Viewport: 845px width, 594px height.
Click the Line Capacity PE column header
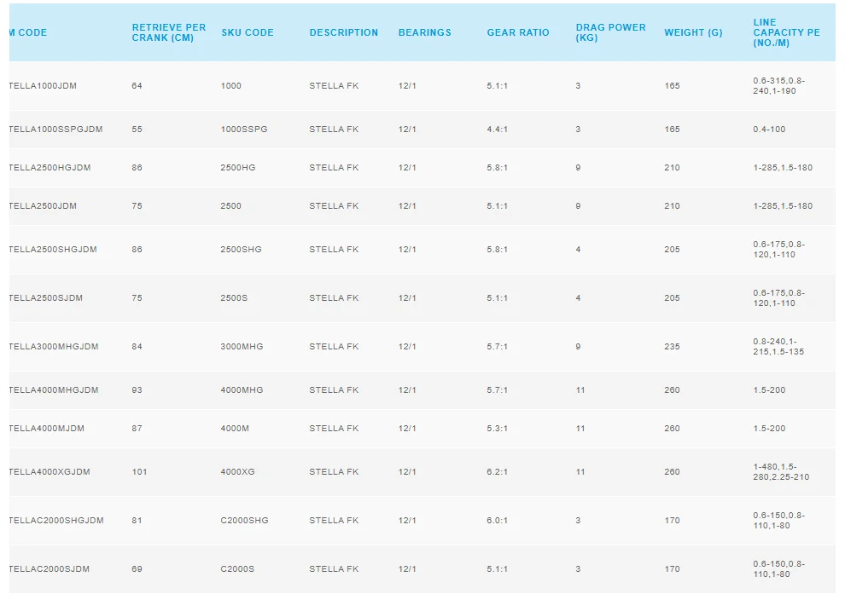pos(786,32)
